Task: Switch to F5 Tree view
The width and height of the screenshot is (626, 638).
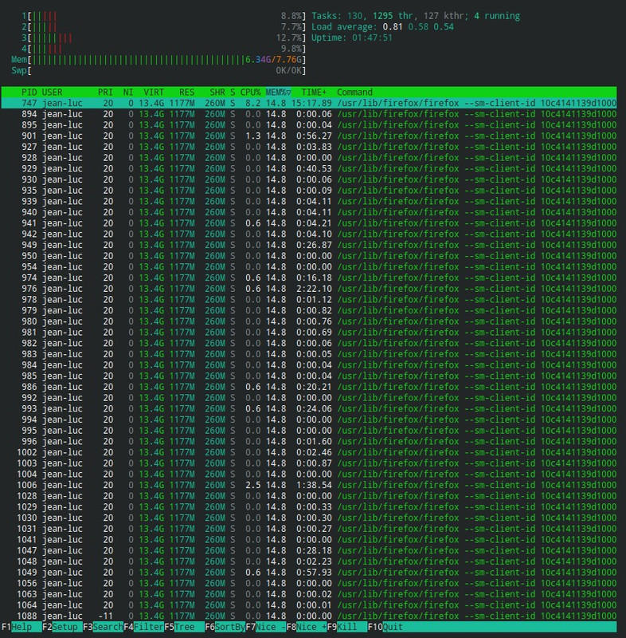Action: [185, 627]
